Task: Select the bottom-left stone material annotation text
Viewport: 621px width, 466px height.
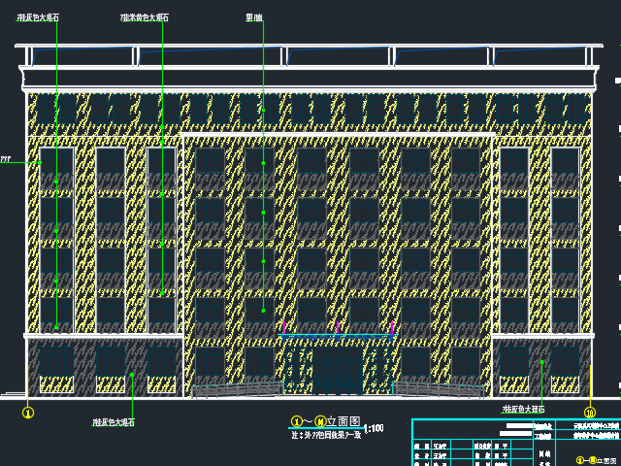Action: [x=113, y=423]
